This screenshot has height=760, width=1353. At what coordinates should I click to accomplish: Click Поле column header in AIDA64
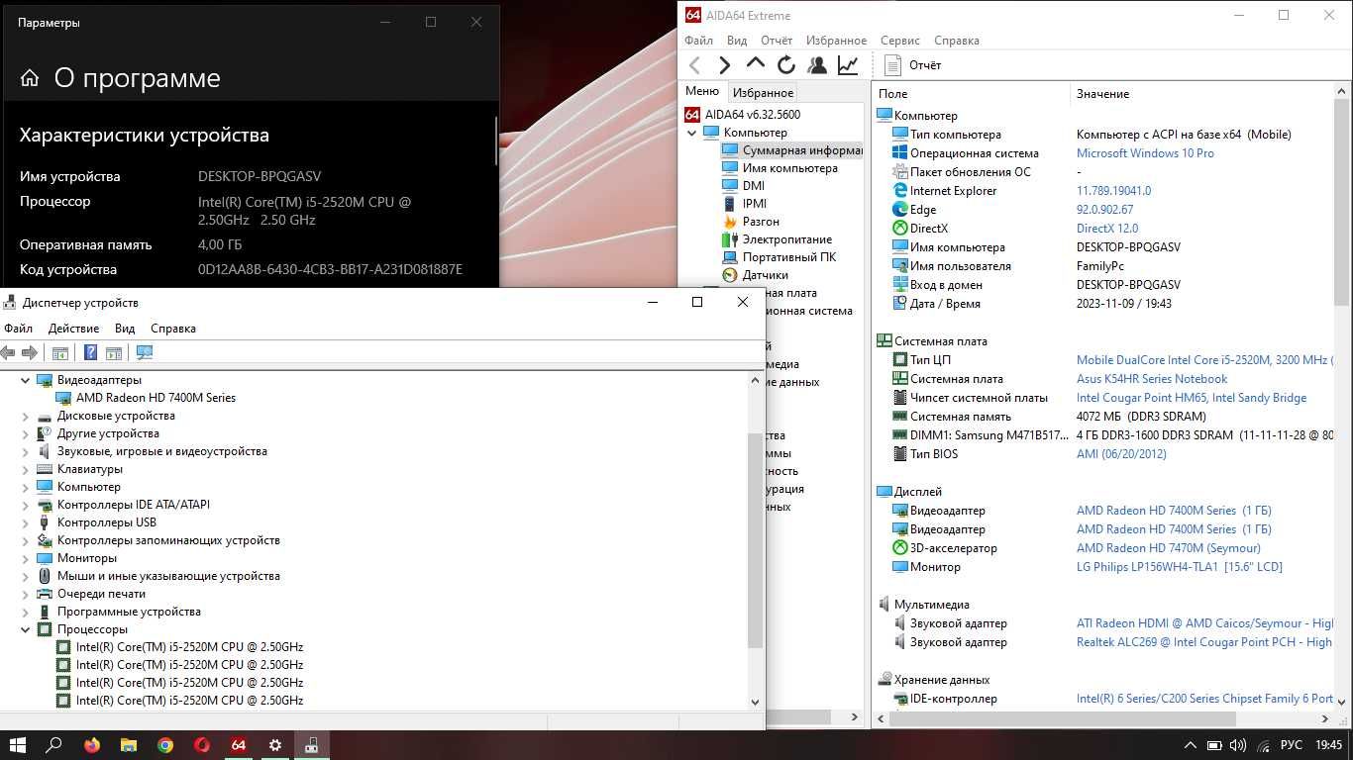[972, 94]
